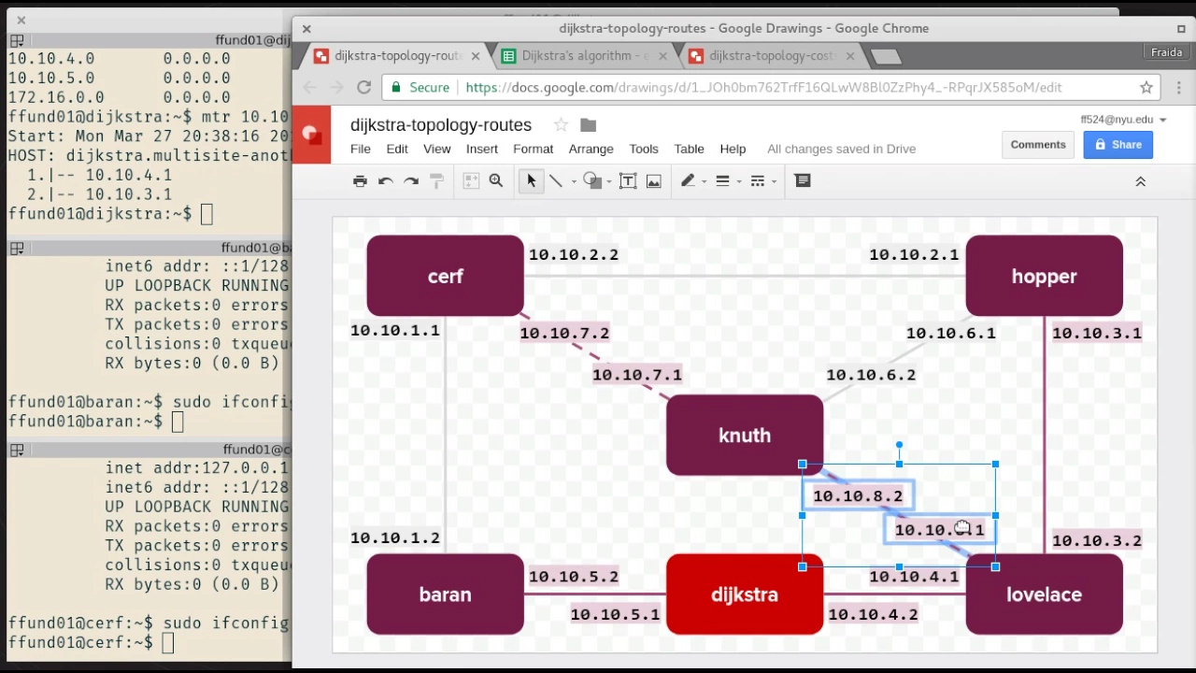The image size is (1196, 673).
Task: Open the Line weight dropdown arrow
Action: 738,182
